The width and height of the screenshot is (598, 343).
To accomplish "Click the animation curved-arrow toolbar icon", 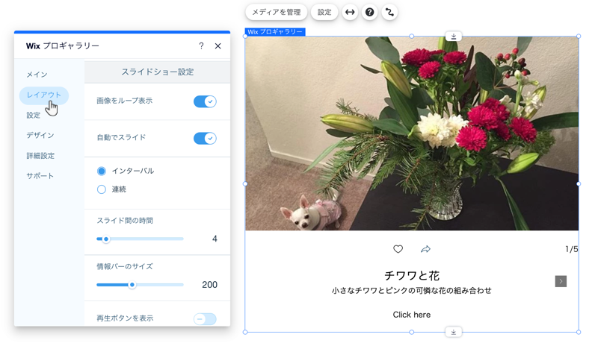I will coord(389,12).
